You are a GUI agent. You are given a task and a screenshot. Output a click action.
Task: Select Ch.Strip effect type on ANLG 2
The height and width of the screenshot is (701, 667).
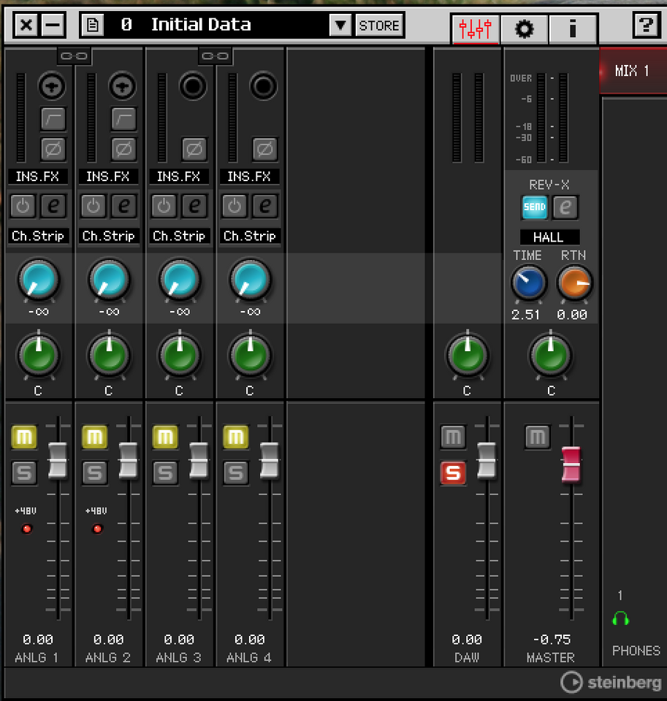(108, 236)
